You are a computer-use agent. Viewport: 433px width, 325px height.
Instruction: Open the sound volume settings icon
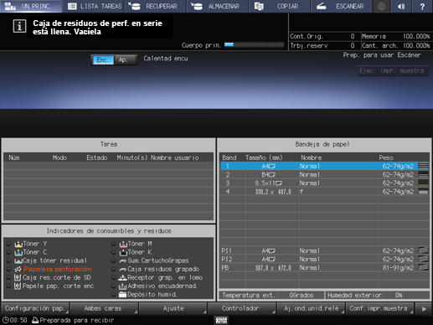click(x=401, y=6)
